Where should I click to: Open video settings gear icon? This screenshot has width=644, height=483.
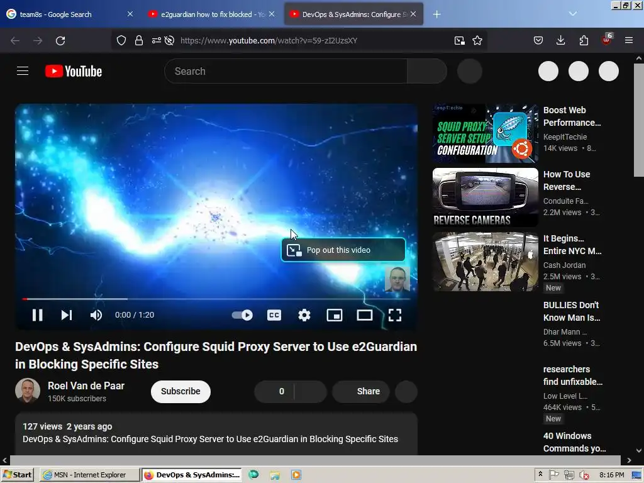(304, 315)
